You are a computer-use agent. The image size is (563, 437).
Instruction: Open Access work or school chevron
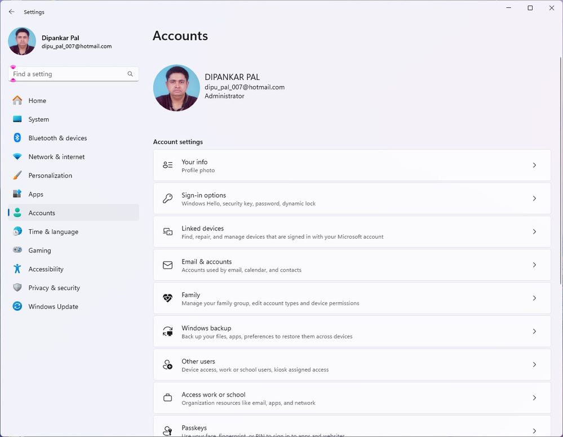click(534, 398)
